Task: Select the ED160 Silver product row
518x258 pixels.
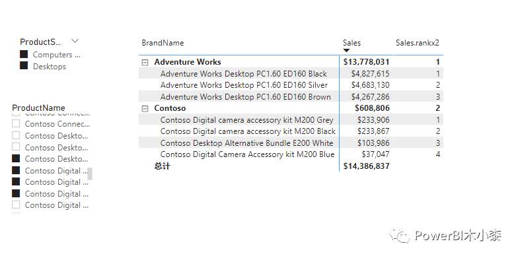Action: (291, 85)
